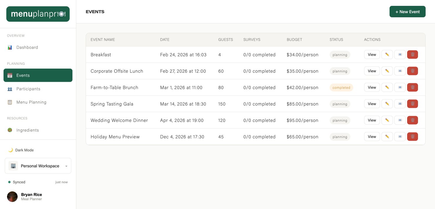This screenshot has width=435, height=209.
Task: View the Spring Tasting Gala event
Action: (372, 104)
